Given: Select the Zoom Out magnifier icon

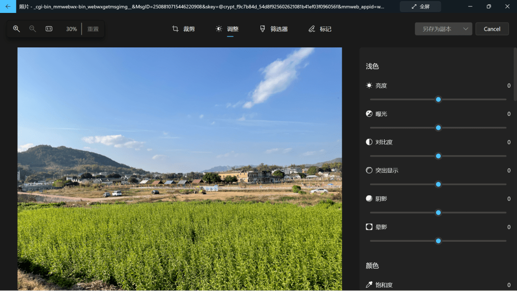Looking at the screenshot, I should [32, 29].
